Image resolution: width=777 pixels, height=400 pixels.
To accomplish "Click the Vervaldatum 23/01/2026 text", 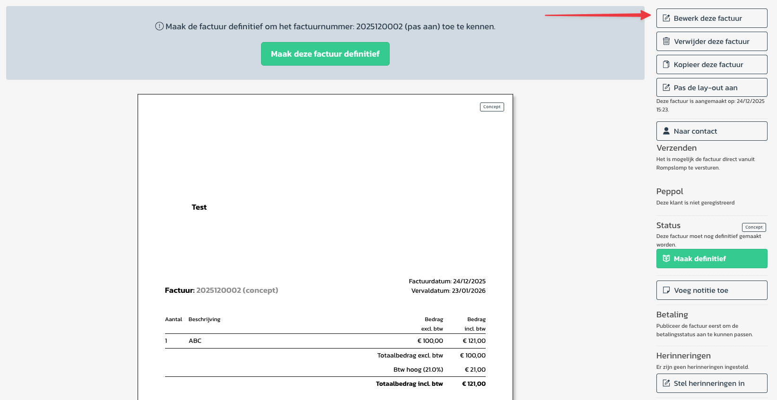I will [448, 291].
